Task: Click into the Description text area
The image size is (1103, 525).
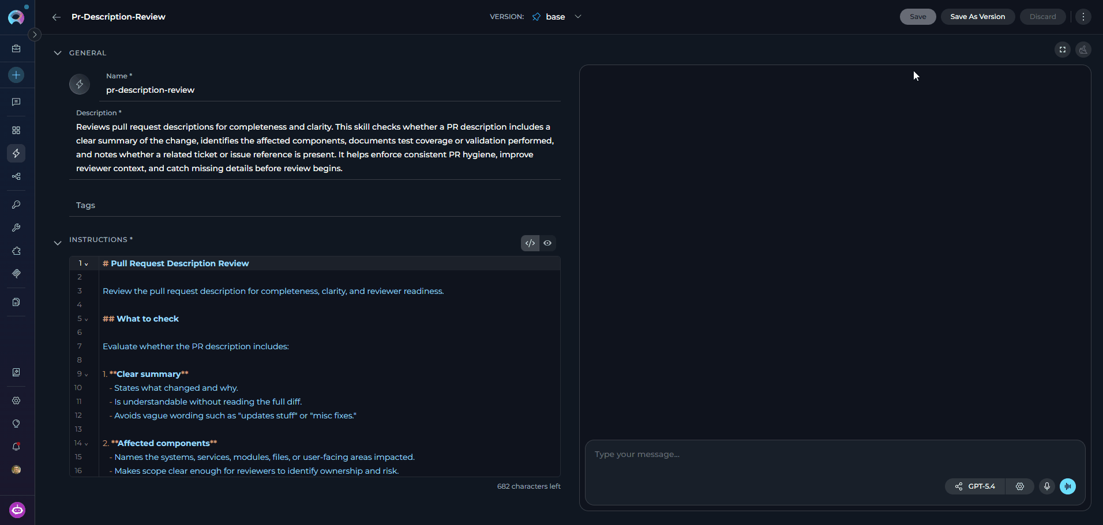Action: click(315, 148)
